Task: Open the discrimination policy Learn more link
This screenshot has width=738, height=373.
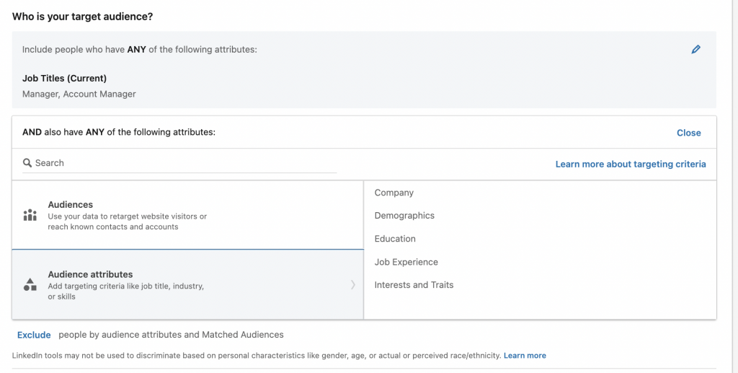Action: (525, 356)
